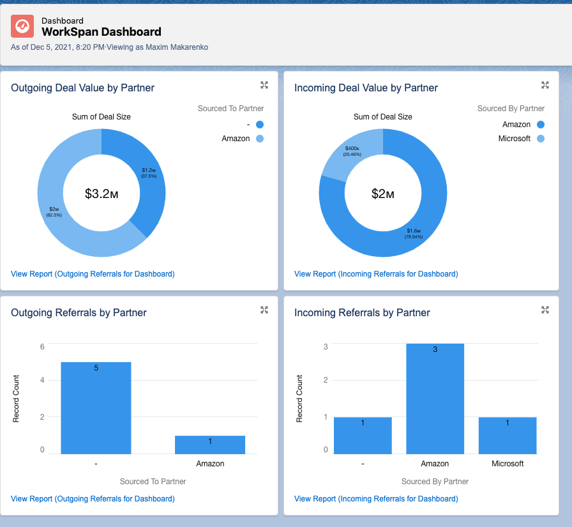Expand the Outgoing Referrals by Partner chart
This screenshot has height=527, width=572.
pos(264,310)
